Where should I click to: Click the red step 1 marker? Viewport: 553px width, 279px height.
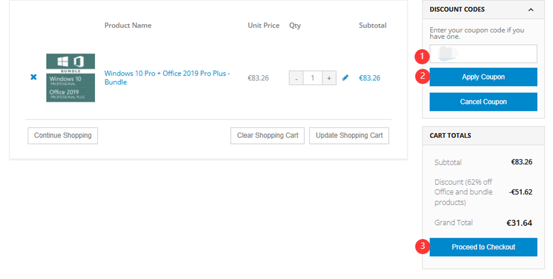(423, 56)
